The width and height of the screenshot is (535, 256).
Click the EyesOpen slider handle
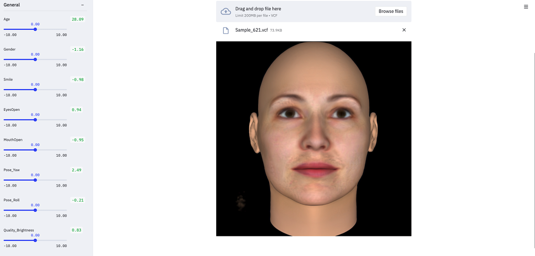(35, 120)
